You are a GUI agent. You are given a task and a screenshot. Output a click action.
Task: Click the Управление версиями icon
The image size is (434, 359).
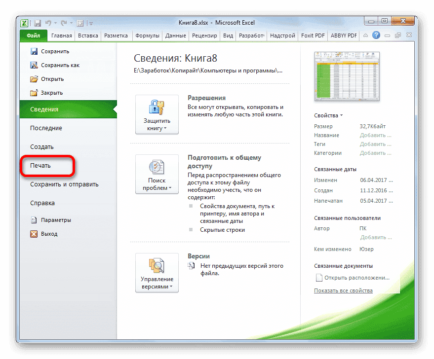click(x=157, y=265)
